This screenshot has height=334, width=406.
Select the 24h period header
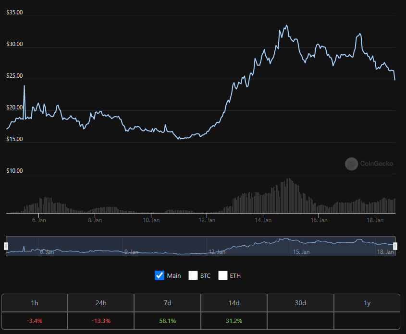[x=101, y=303]
